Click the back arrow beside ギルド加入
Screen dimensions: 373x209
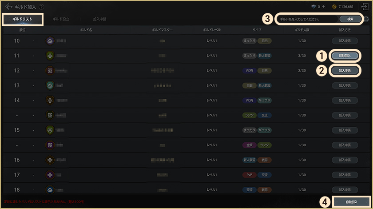tap(9, 7)
